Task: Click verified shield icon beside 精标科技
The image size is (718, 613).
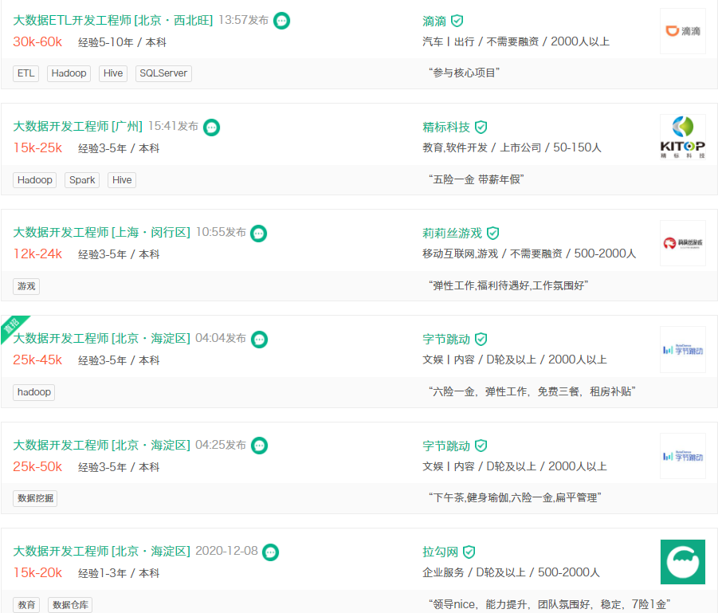Action: [481, 127]
